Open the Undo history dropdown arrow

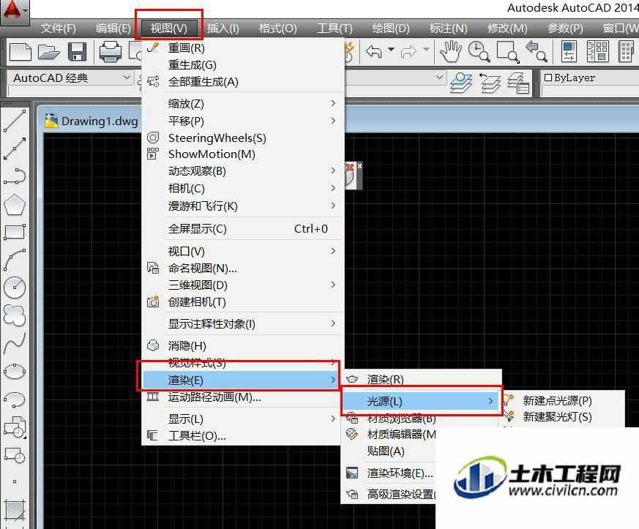click(x=391, y=50)
